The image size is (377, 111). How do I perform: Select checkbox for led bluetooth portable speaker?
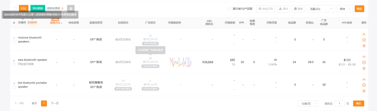click(14, 87)
